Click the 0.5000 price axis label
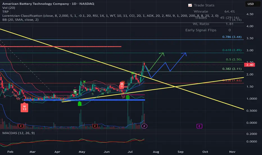 click(x=252, y=111)
